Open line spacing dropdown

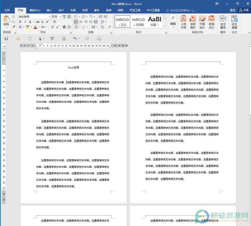[x=103, y=22]
